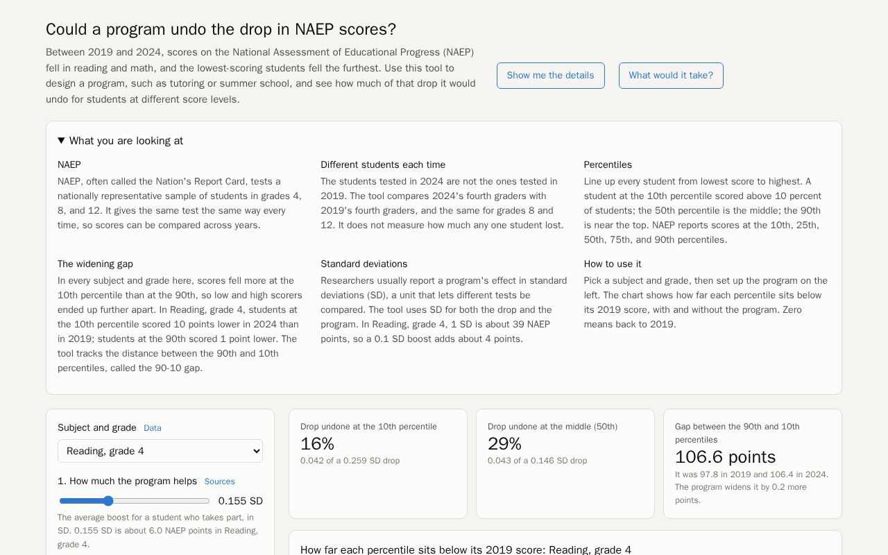Click the '0.155 SD' slider readout
Screen dimensions: 888x555
coord(241,501)
